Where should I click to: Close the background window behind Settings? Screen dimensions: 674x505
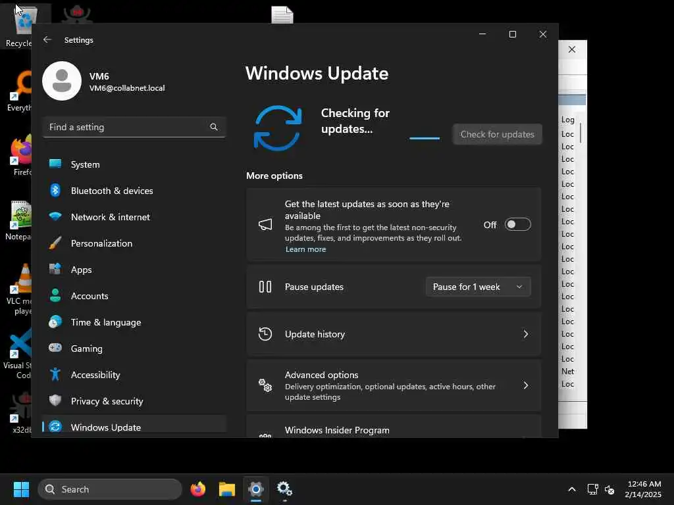click(x=572, y=49)
